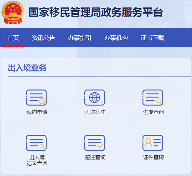The image size is (192, 176).
Task: Go to the 首页 tab
Action: [x=13, y=38]
